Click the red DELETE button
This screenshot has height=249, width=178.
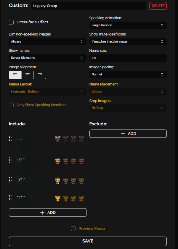[158, 6]
